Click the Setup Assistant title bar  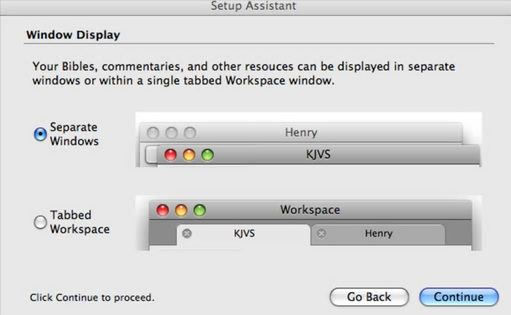253,7
